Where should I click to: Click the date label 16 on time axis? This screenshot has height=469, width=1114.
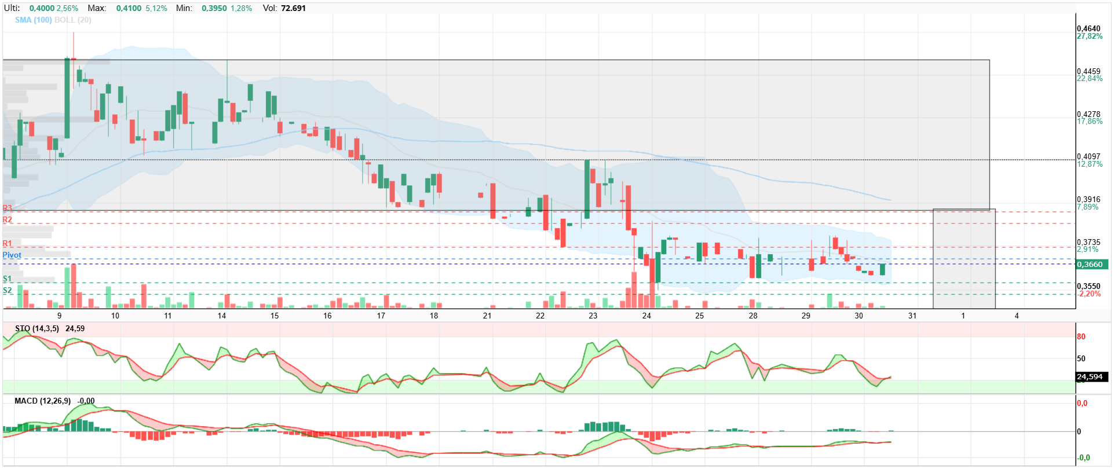[327, 316]
